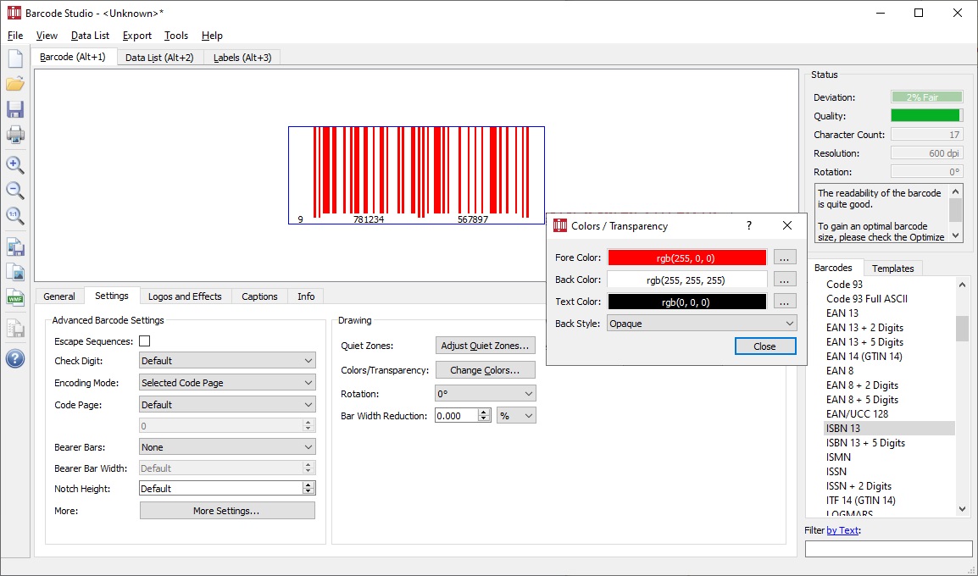
Task: Click the red Fore Color swatch
Action: tap(687, 258)
